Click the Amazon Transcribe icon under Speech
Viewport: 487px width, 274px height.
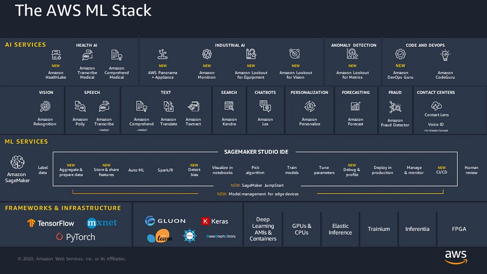pyautogui.click(x=104, y=106)
